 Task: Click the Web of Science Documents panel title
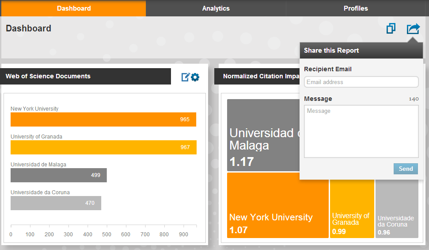coord(48,76)
